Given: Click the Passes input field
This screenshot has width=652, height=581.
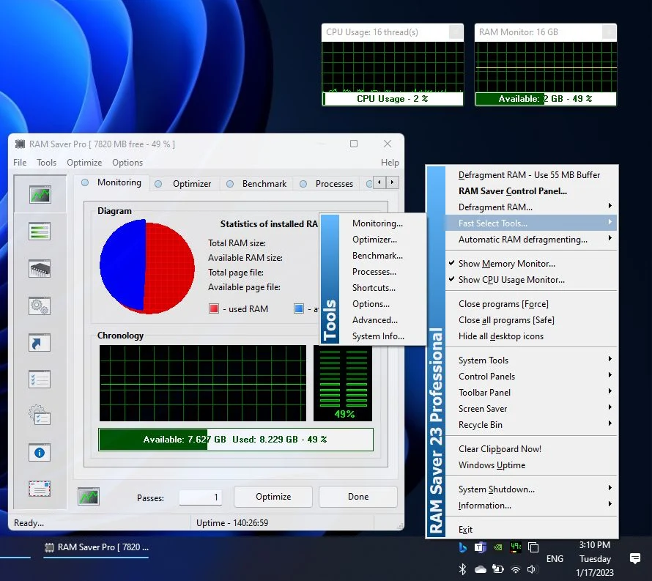Looking at the screenshot, I should [200, 497].
